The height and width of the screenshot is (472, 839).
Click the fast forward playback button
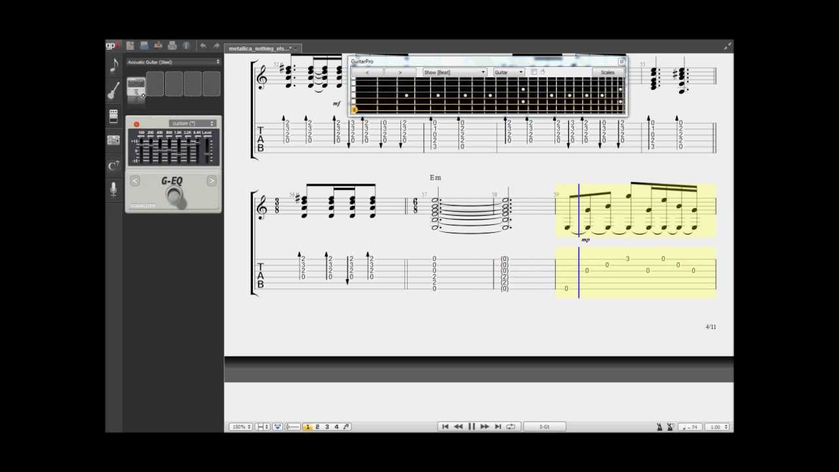click(x=484, y=427)
